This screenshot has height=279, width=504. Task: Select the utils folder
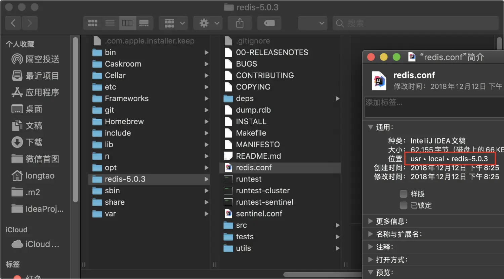point(280,248)
